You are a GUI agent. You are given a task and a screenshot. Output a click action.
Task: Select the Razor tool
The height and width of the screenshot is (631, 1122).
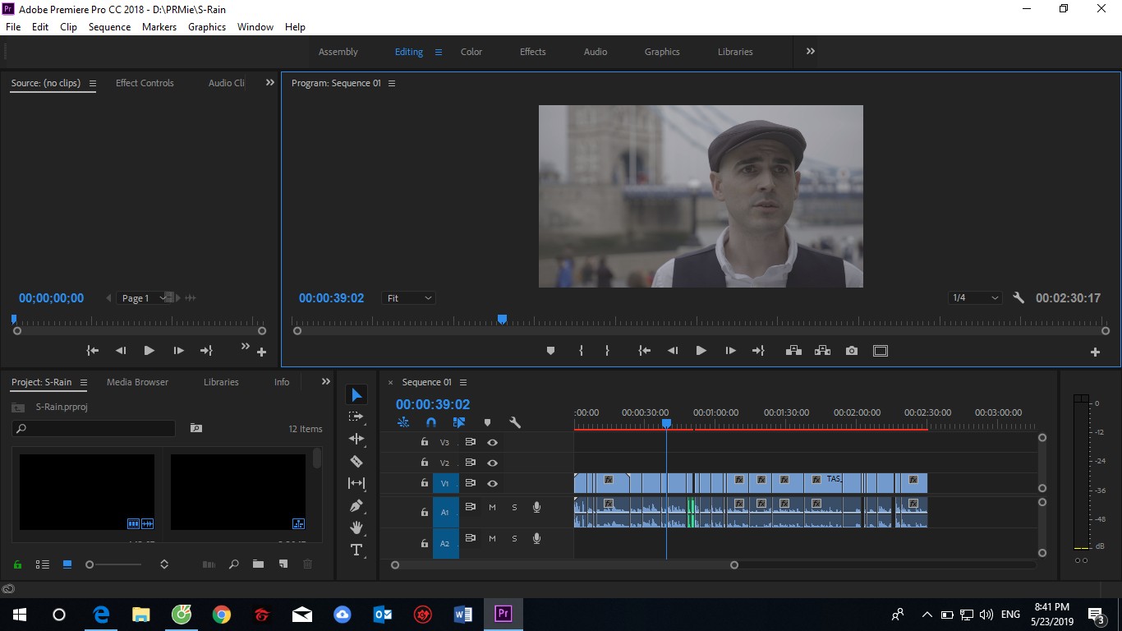click(x=356, y=461)
